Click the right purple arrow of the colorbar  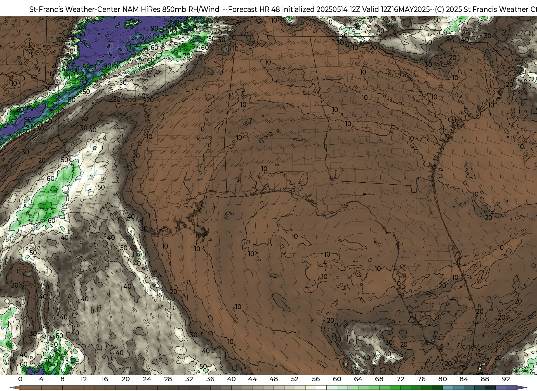click(x=522, y=388)
